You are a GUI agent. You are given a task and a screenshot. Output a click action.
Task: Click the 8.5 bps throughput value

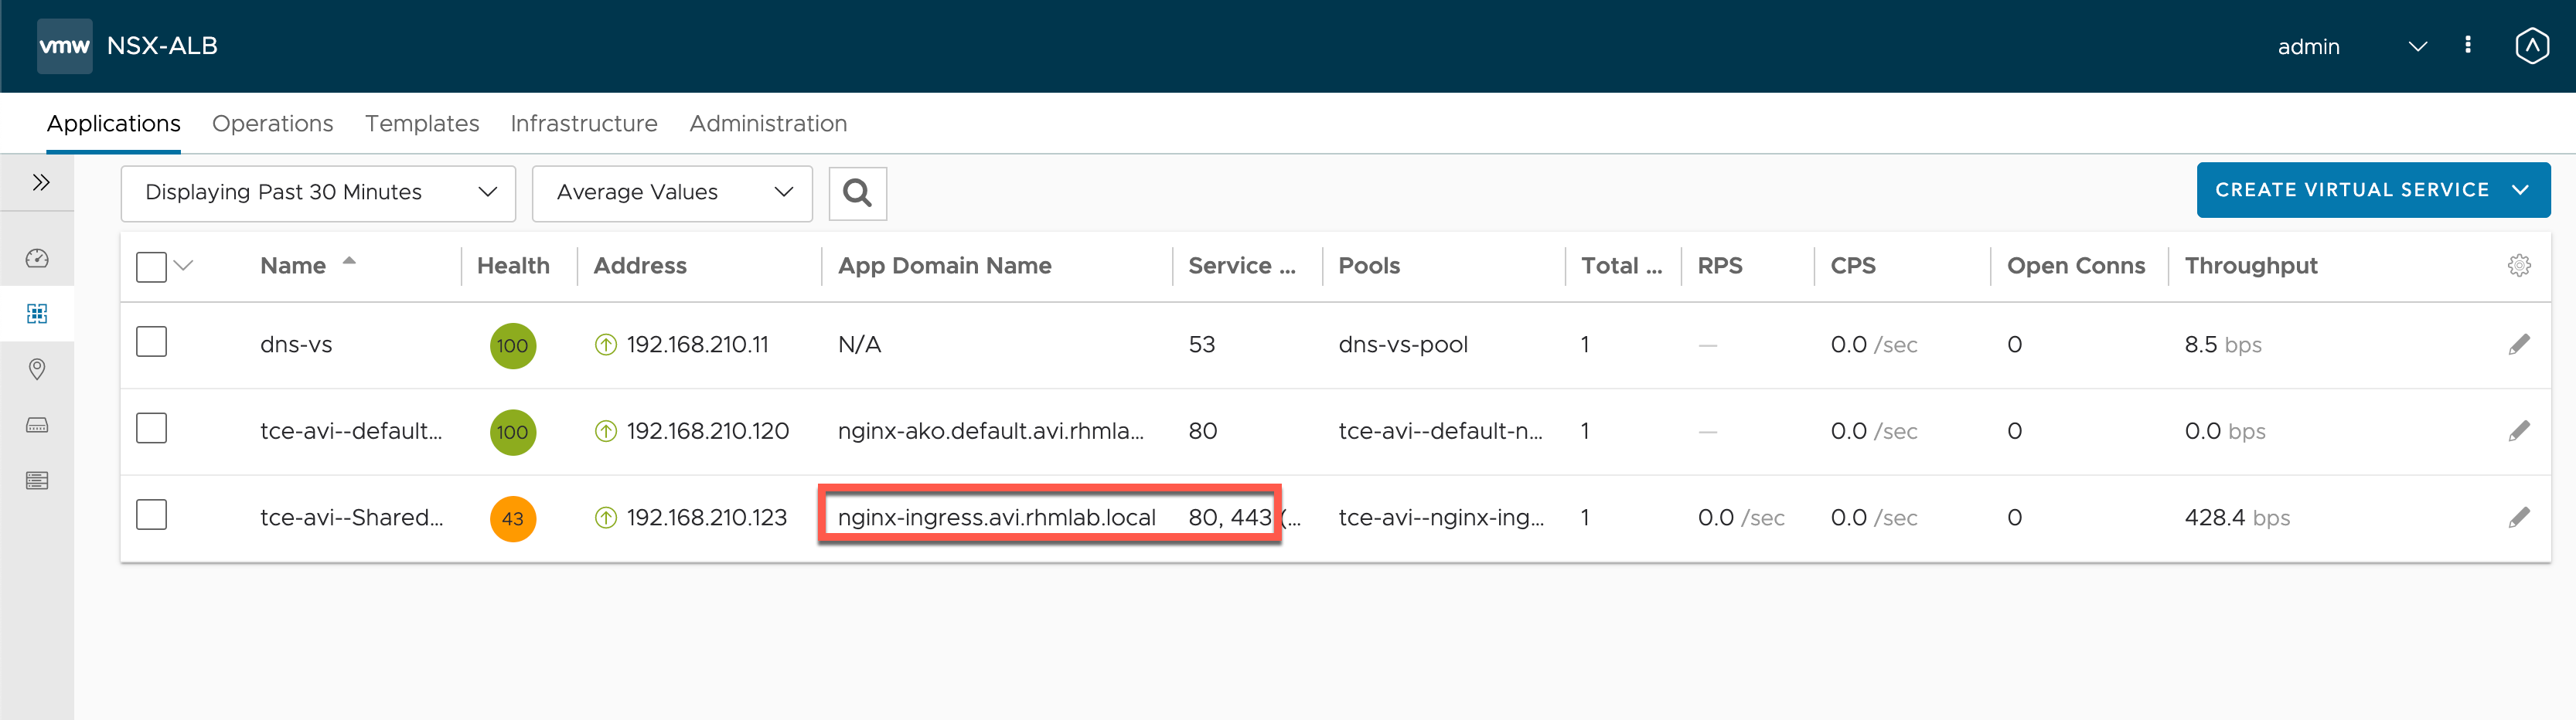tap(2223, 345)
